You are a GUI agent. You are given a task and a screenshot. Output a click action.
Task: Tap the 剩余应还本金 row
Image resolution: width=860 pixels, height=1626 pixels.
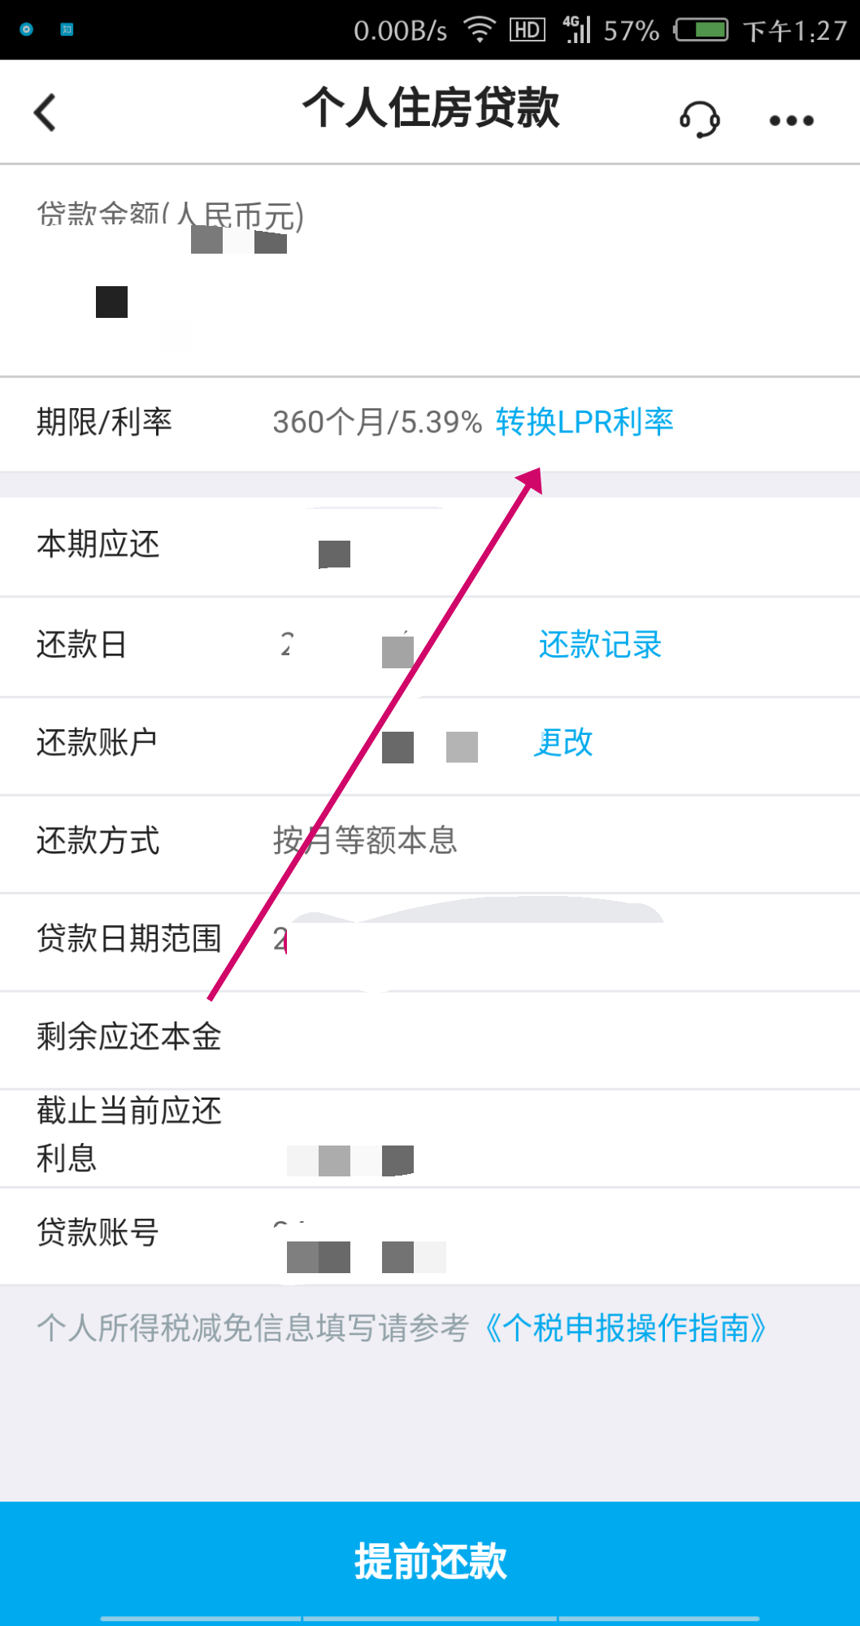[430, 1040]
